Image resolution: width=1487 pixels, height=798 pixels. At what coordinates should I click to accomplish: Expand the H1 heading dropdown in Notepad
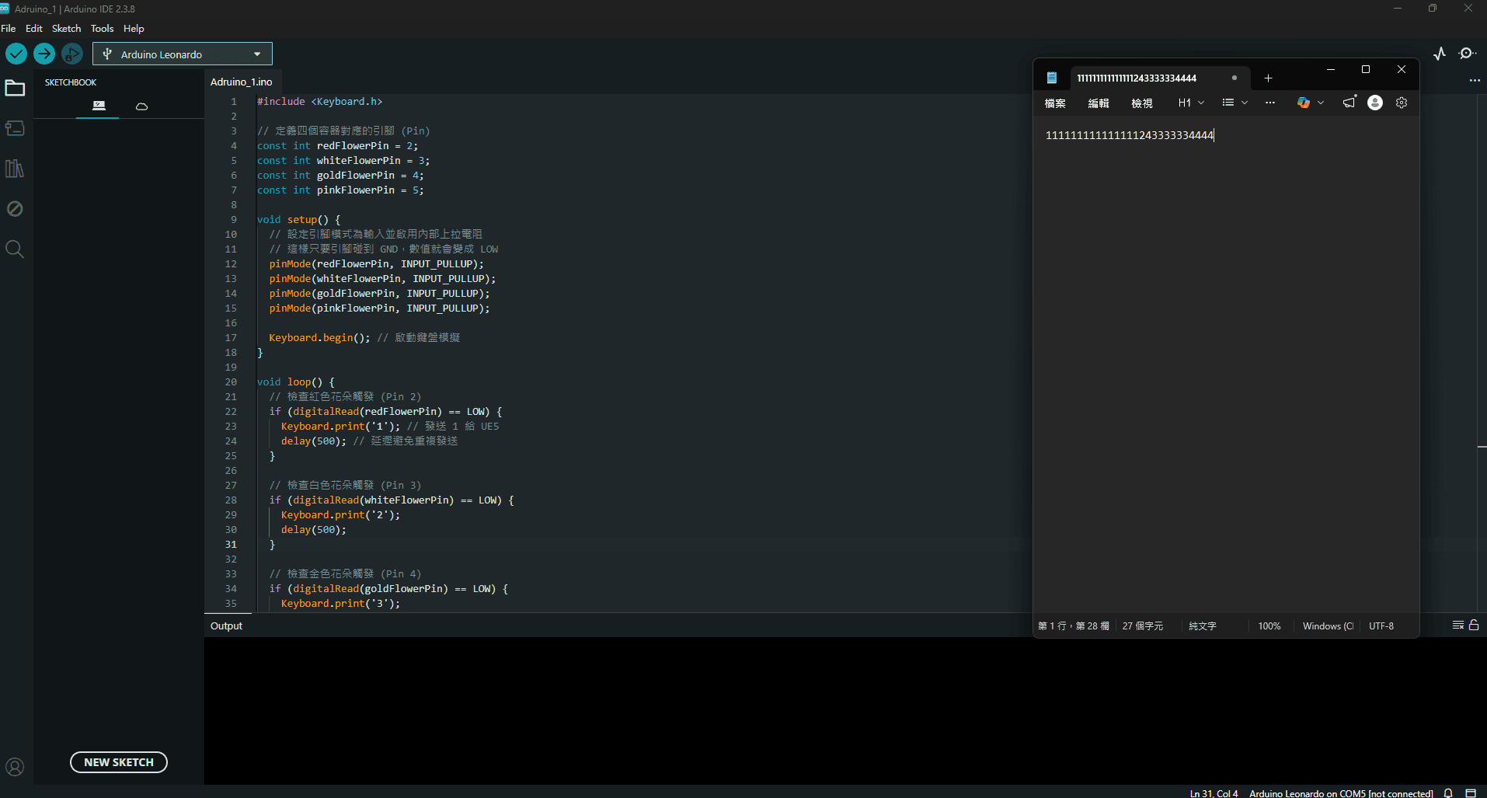click(1191, 103)
